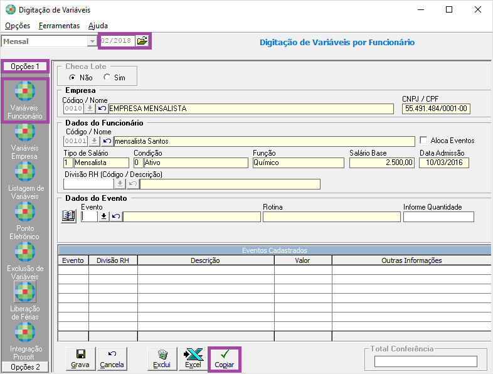Click the Evento column header
This screenshot has width=493, height=374.
click(73, 260)
